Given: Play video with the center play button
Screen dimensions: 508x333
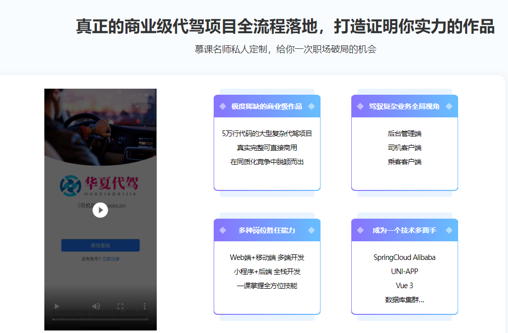Looking at the screenshot, I should point(100,210).
